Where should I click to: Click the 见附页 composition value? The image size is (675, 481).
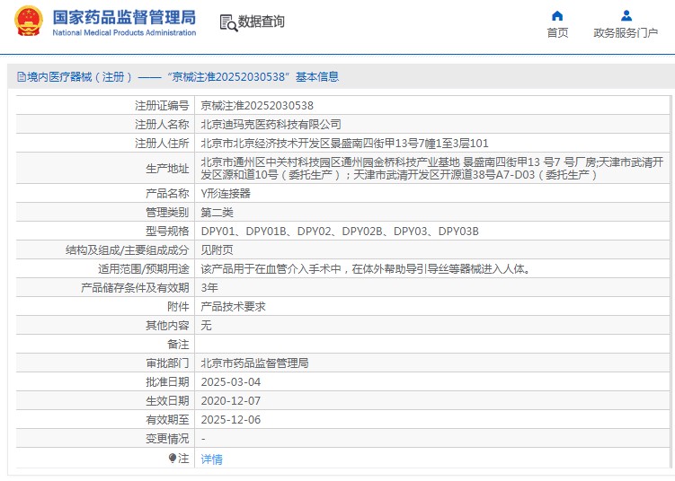(217, 249)
